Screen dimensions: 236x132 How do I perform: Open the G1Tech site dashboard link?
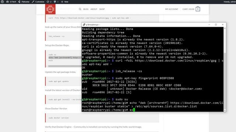coord(11,1)
